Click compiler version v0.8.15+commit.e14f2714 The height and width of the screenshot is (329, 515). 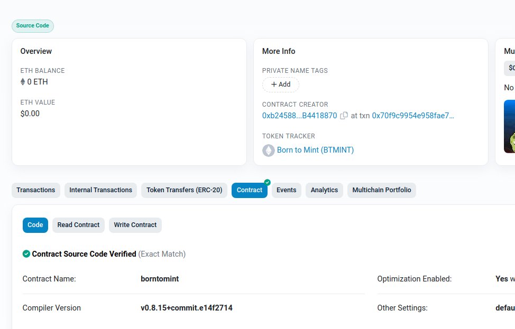[x=187, y=308]
